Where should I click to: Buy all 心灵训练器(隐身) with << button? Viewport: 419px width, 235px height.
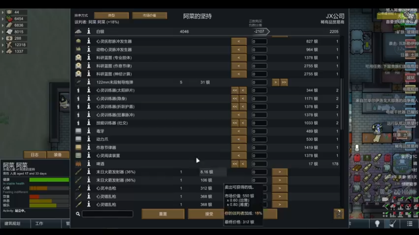[x=235, y=98]
